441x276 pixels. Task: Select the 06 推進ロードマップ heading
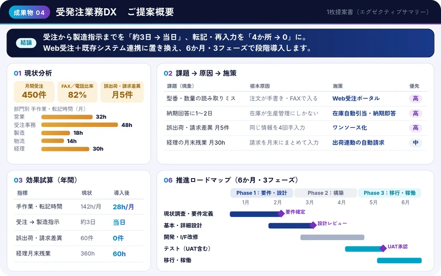[x=231, y=180]
